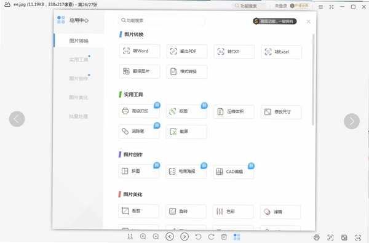Open the 转TXT tool
Viewport: 369px width, 243px height.
(x=234, y=52)
